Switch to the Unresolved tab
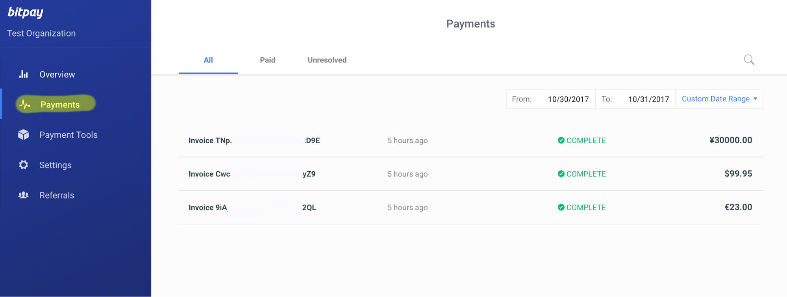Viewport: 787px width, 297px height. pyautogui.click(x=327, y=60)
